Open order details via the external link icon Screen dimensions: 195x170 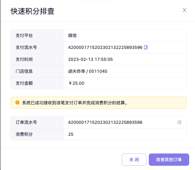click(179, 122)
